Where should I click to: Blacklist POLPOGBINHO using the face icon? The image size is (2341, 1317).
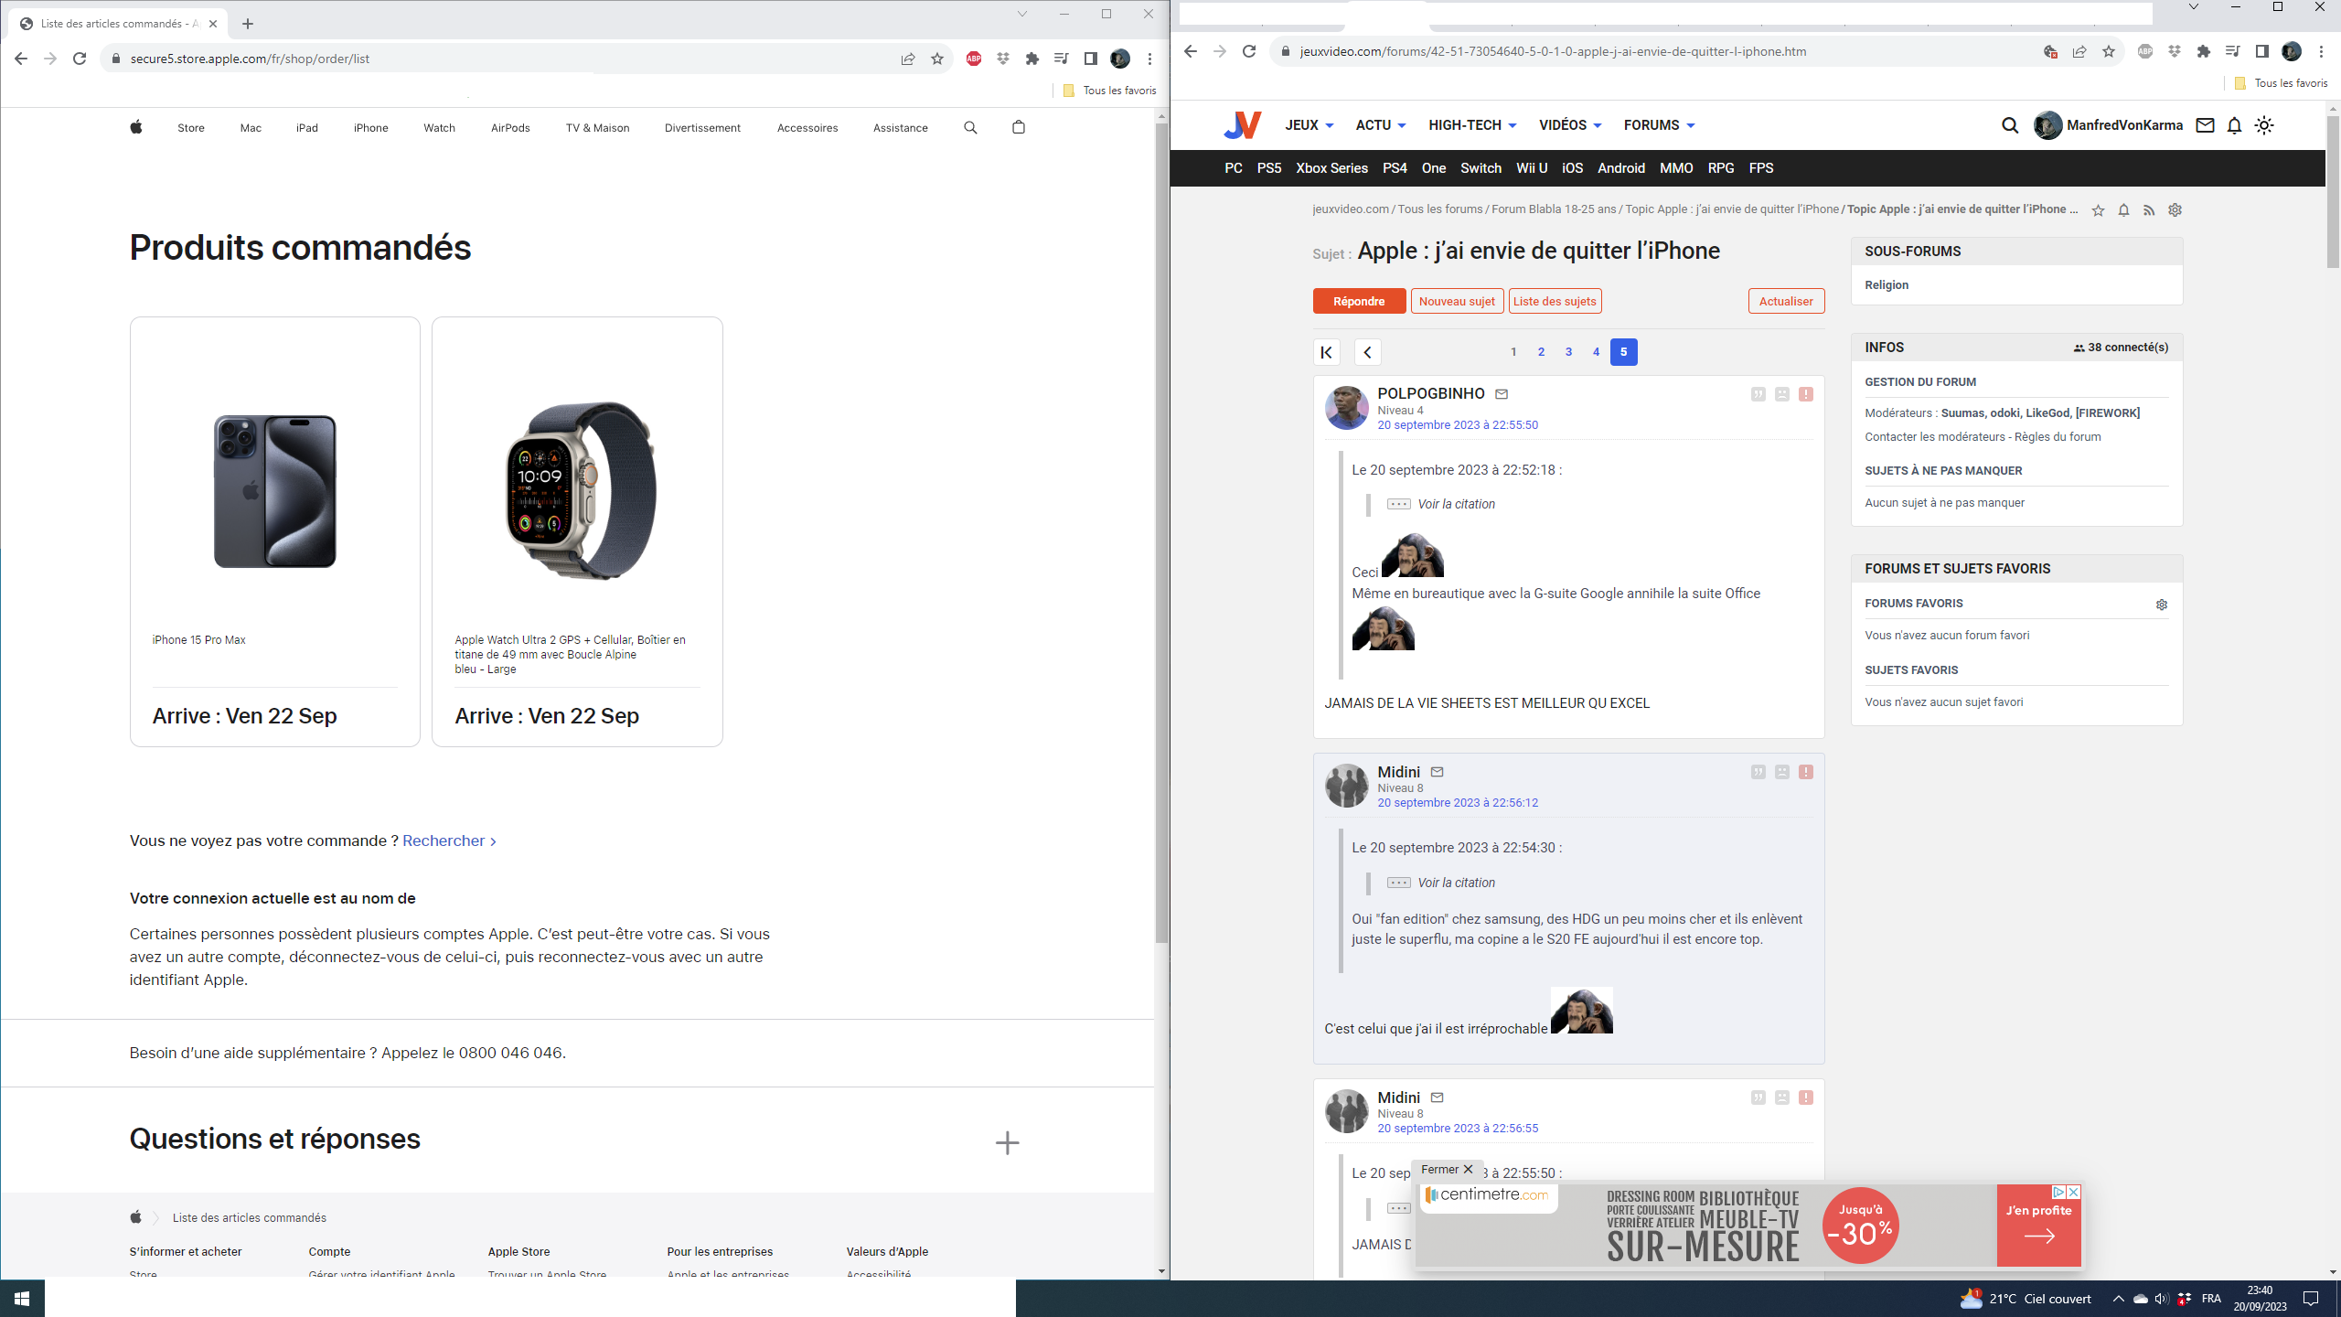1781,394
